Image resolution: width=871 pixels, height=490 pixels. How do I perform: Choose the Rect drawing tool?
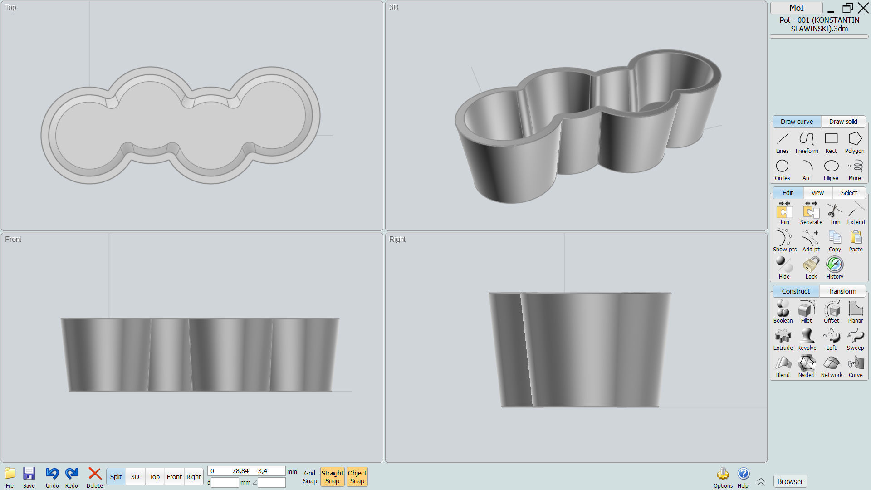click(831, 143)
